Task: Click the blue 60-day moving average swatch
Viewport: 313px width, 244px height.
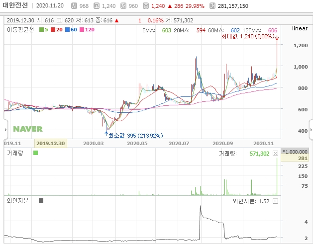Action: coord(68,30)
